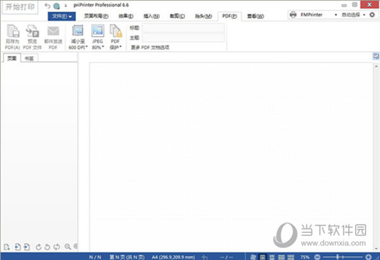Click the icon at preview top-right corner
Screen dimensions: 380x260
pos(376,56)
